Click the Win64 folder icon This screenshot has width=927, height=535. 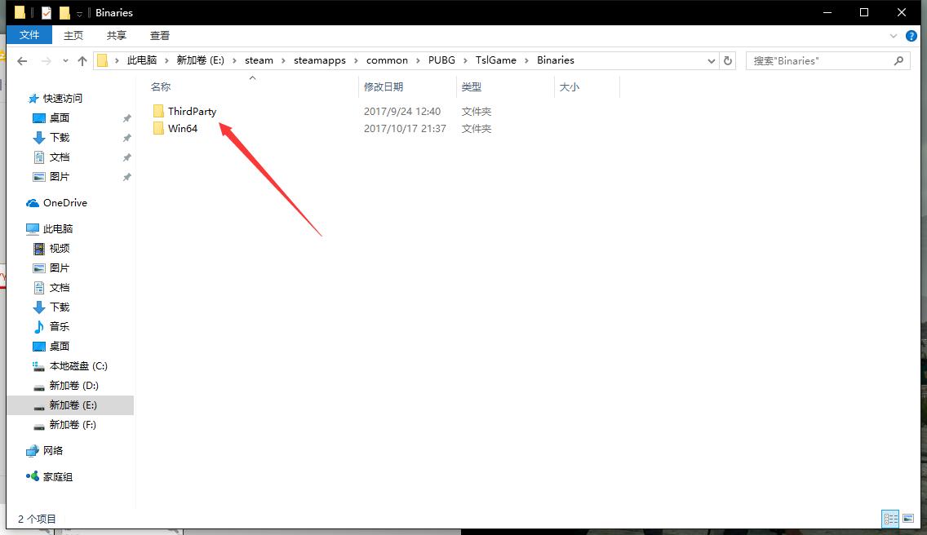pyautogui.click(x=157, y=128)
